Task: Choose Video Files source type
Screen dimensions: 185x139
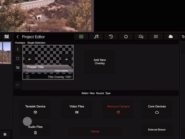Action: pos(77,109)
